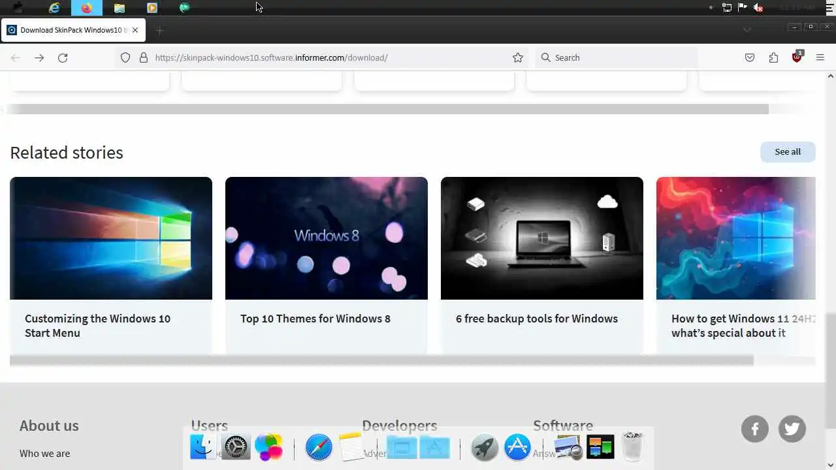Open a new tab with plus button
This screenshot has height=470, width=836.
tap(159, 30)
